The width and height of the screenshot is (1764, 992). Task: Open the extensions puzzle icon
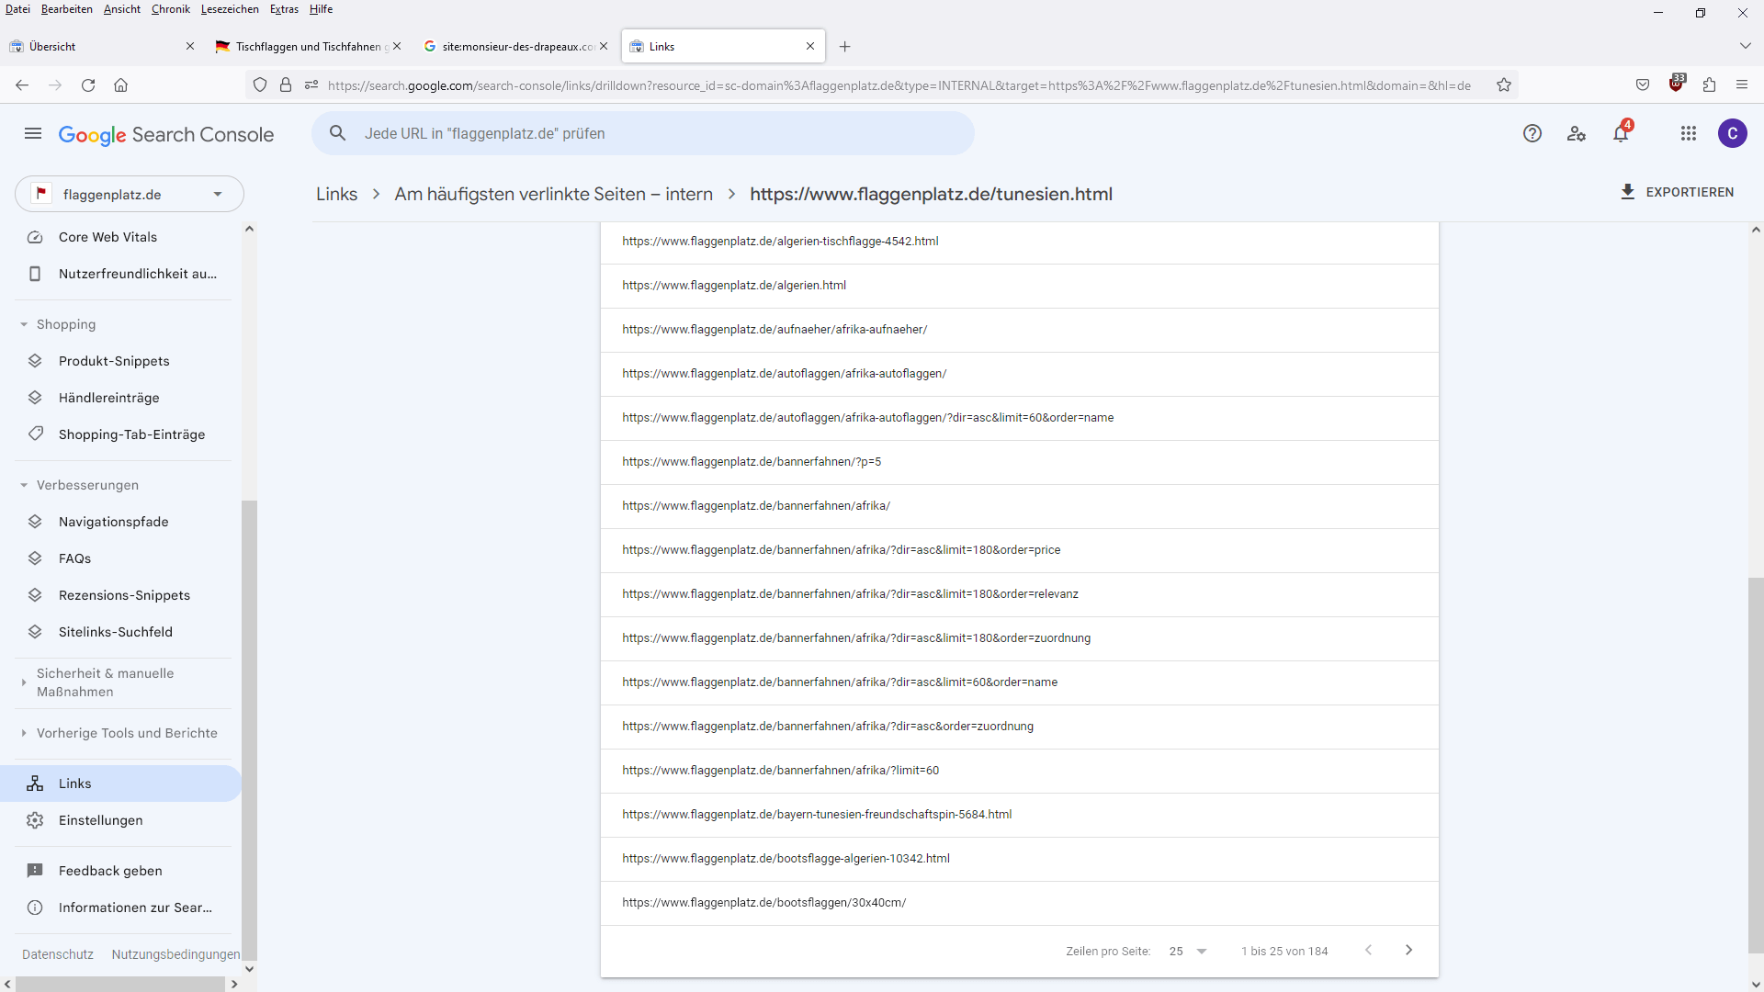[x=1709, y=85]
